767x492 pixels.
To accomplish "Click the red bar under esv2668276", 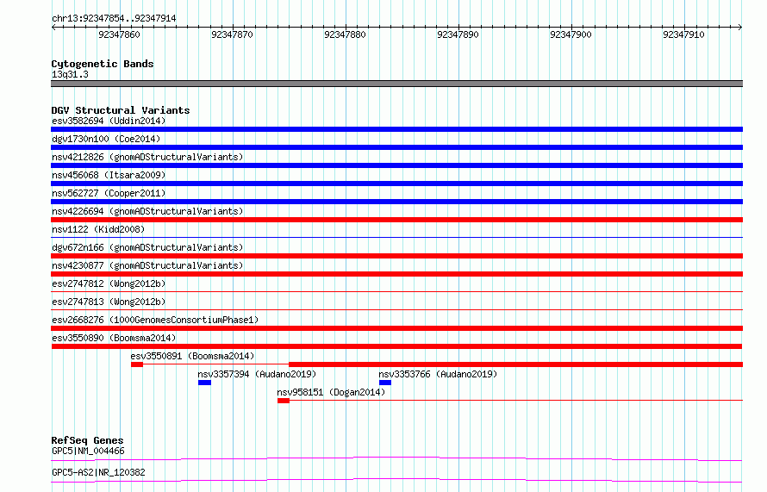I will pos(396,328).
